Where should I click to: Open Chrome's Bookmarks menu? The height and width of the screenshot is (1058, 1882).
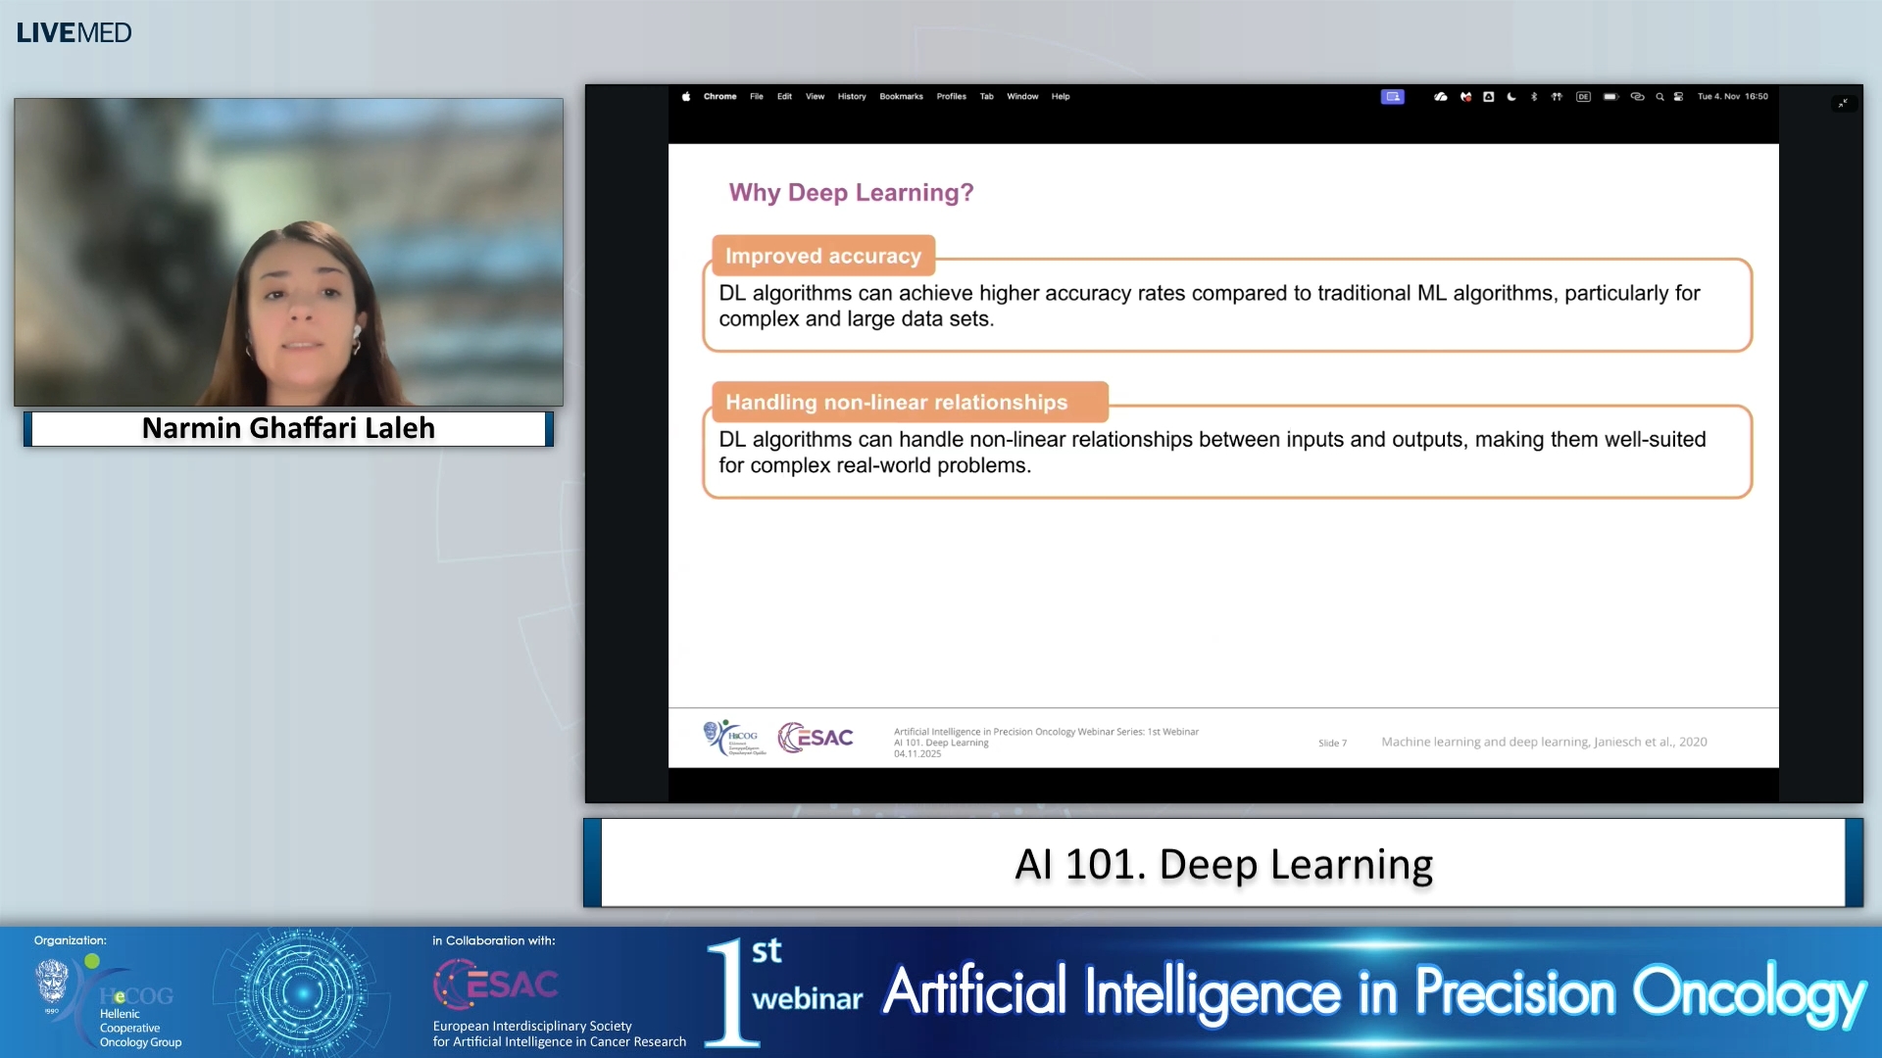coord(901,96)
